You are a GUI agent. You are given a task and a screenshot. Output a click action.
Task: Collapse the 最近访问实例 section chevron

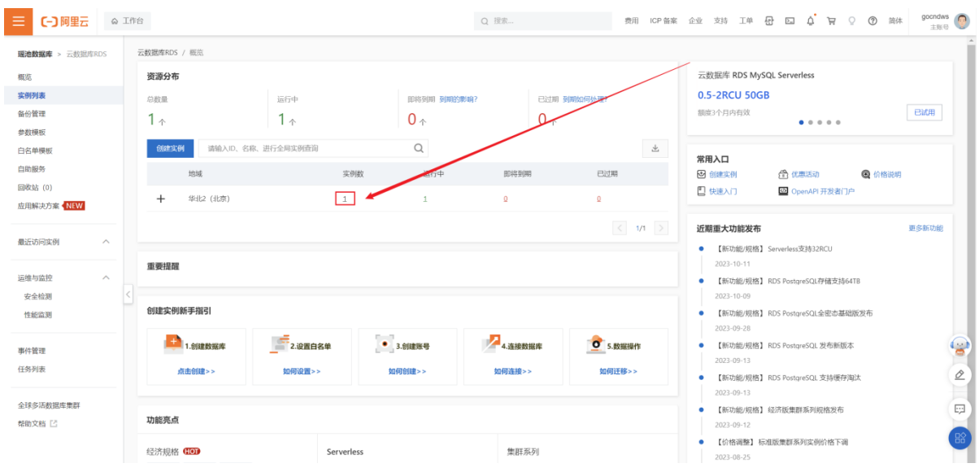click(x=106, y=243)
